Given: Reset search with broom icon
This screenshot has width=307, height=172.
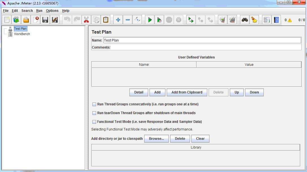Looking at the screenshot, I should pyautogui.click(x=254, y=20).
